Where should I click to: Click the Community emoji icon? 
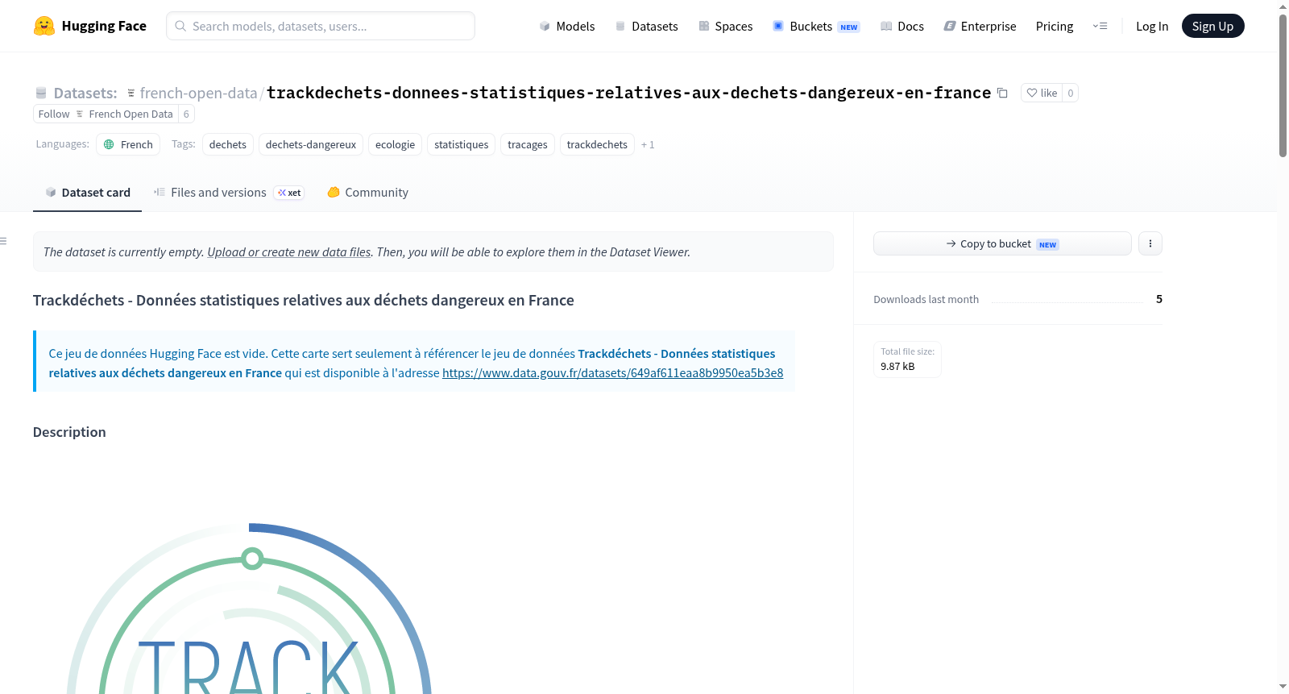[x=334, y=192]
